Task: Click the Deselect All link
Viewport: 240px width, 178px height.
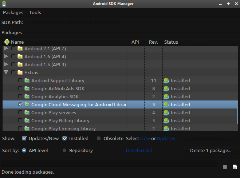Action: [x=139, y=150]
